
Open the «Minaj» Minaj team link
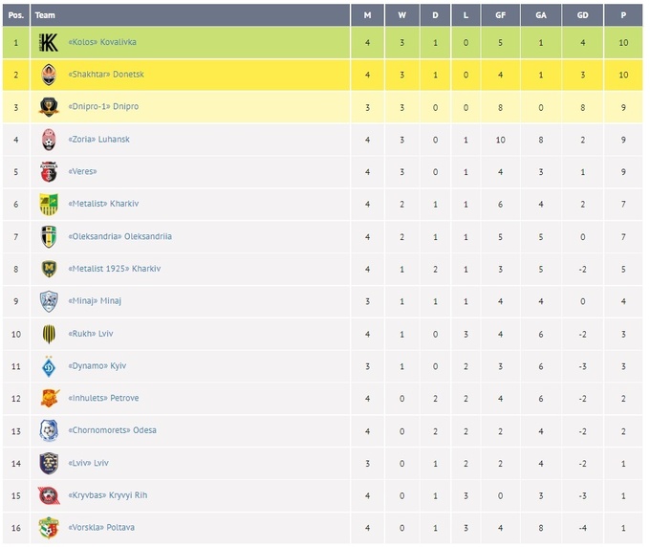pos(95,301)
